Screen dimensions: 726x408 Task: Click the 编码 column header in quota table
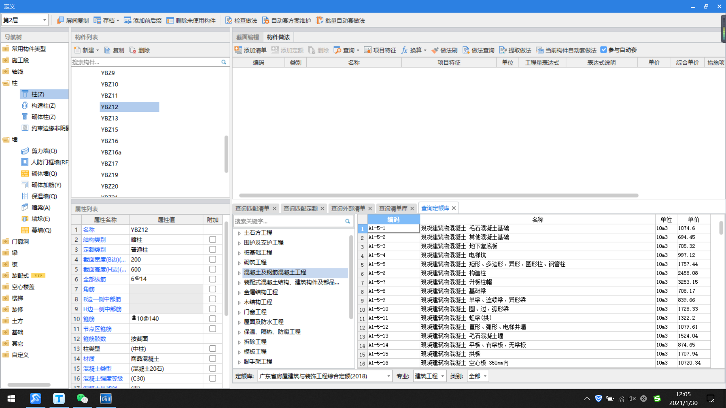pos(393,219)
